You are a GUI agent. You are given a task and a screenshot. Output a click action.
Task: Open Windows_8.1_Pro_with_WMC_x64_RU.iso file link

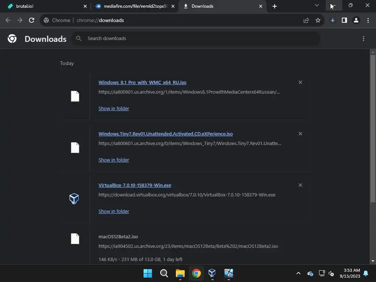[142, 83]
